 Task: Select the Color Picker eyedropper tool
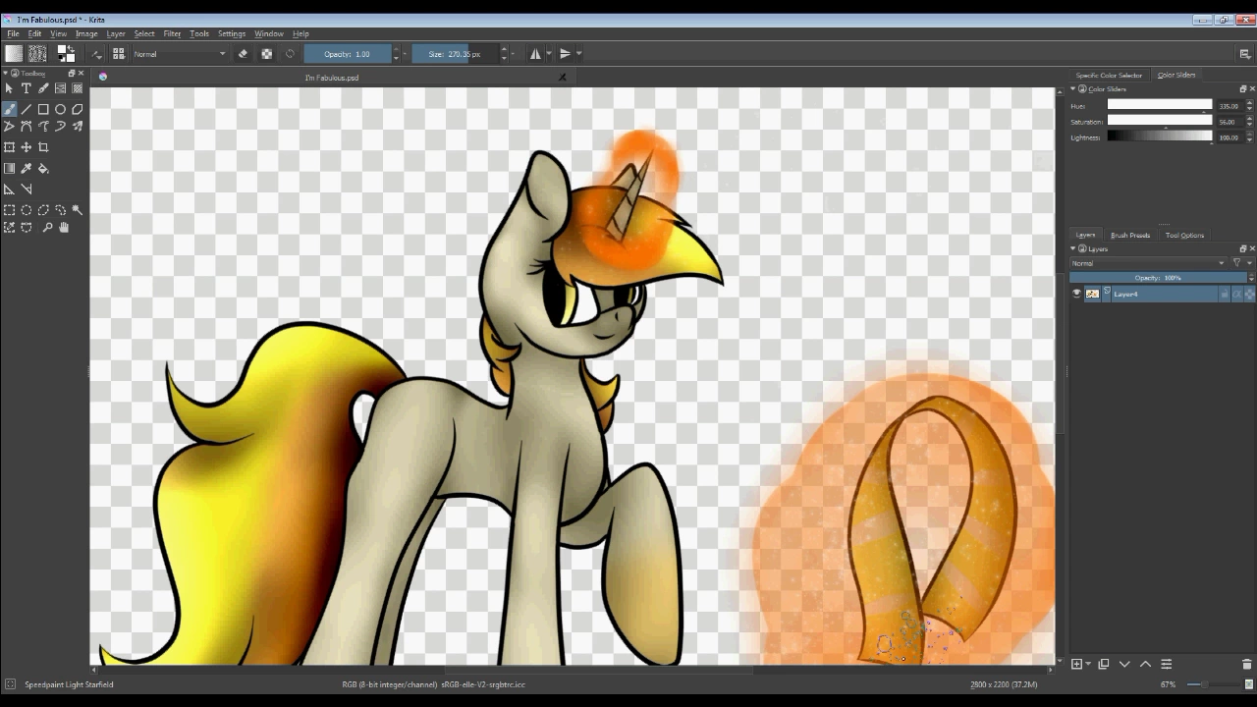tap(27, 169)
